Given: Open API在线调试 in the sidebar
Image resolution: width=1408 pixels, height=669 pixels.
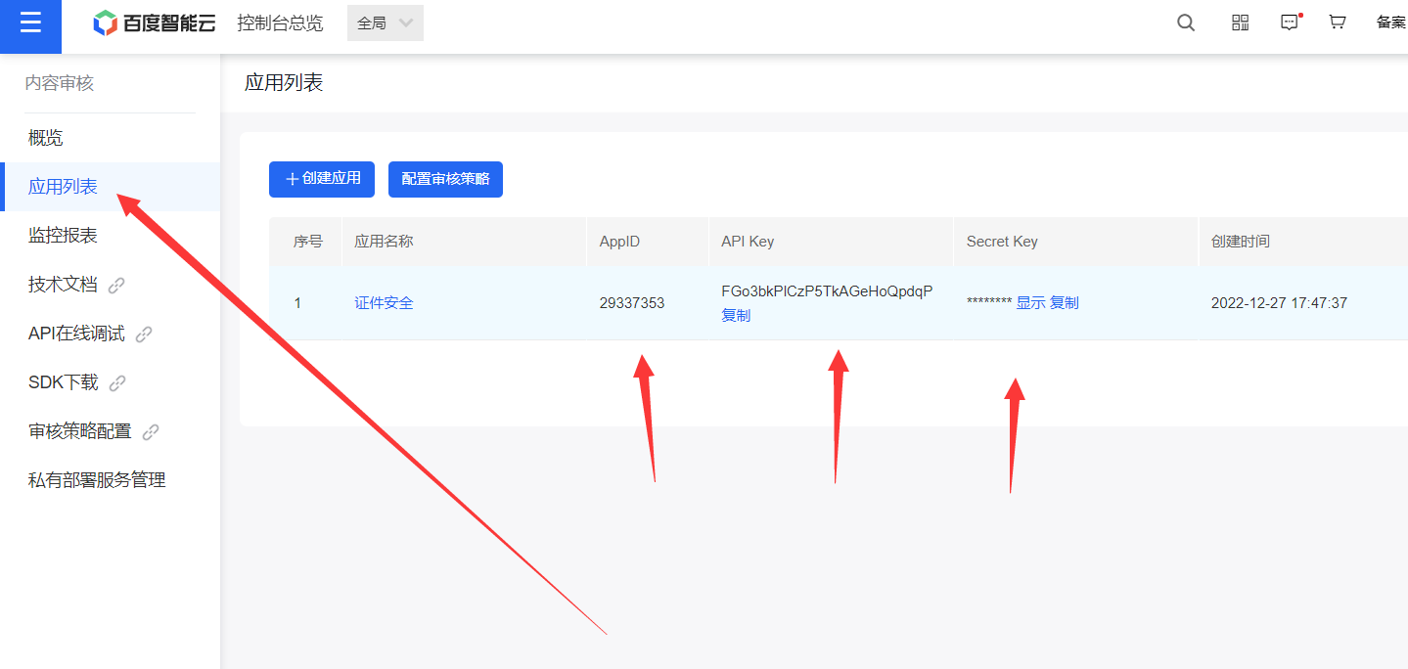Looking at the screenshot, I should tap(76, 334).
